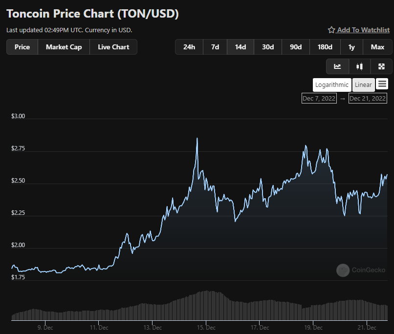Click the $2.50 axis label
394x334 pixels.
[x=18, y=181]
